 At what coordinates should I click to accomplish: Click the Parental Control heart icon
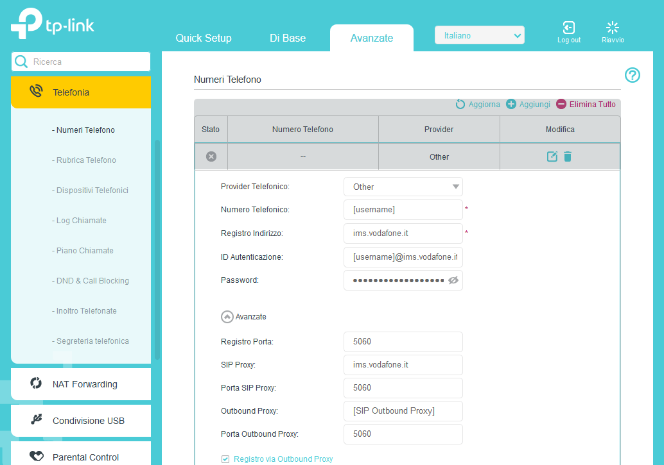37,455
